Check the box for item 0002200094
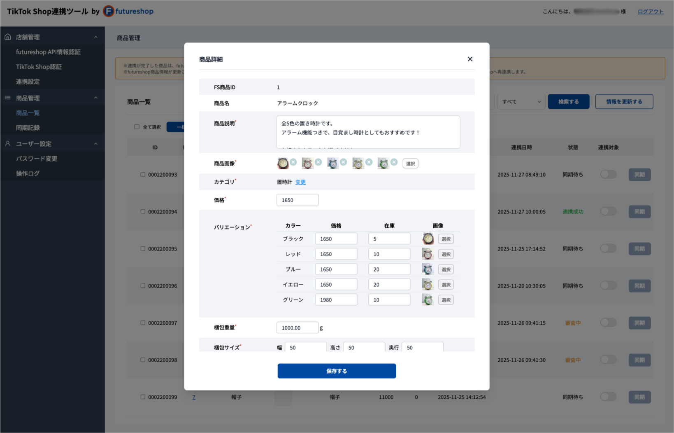This screenshot has width=674, height=433. (x=143, y=212)
